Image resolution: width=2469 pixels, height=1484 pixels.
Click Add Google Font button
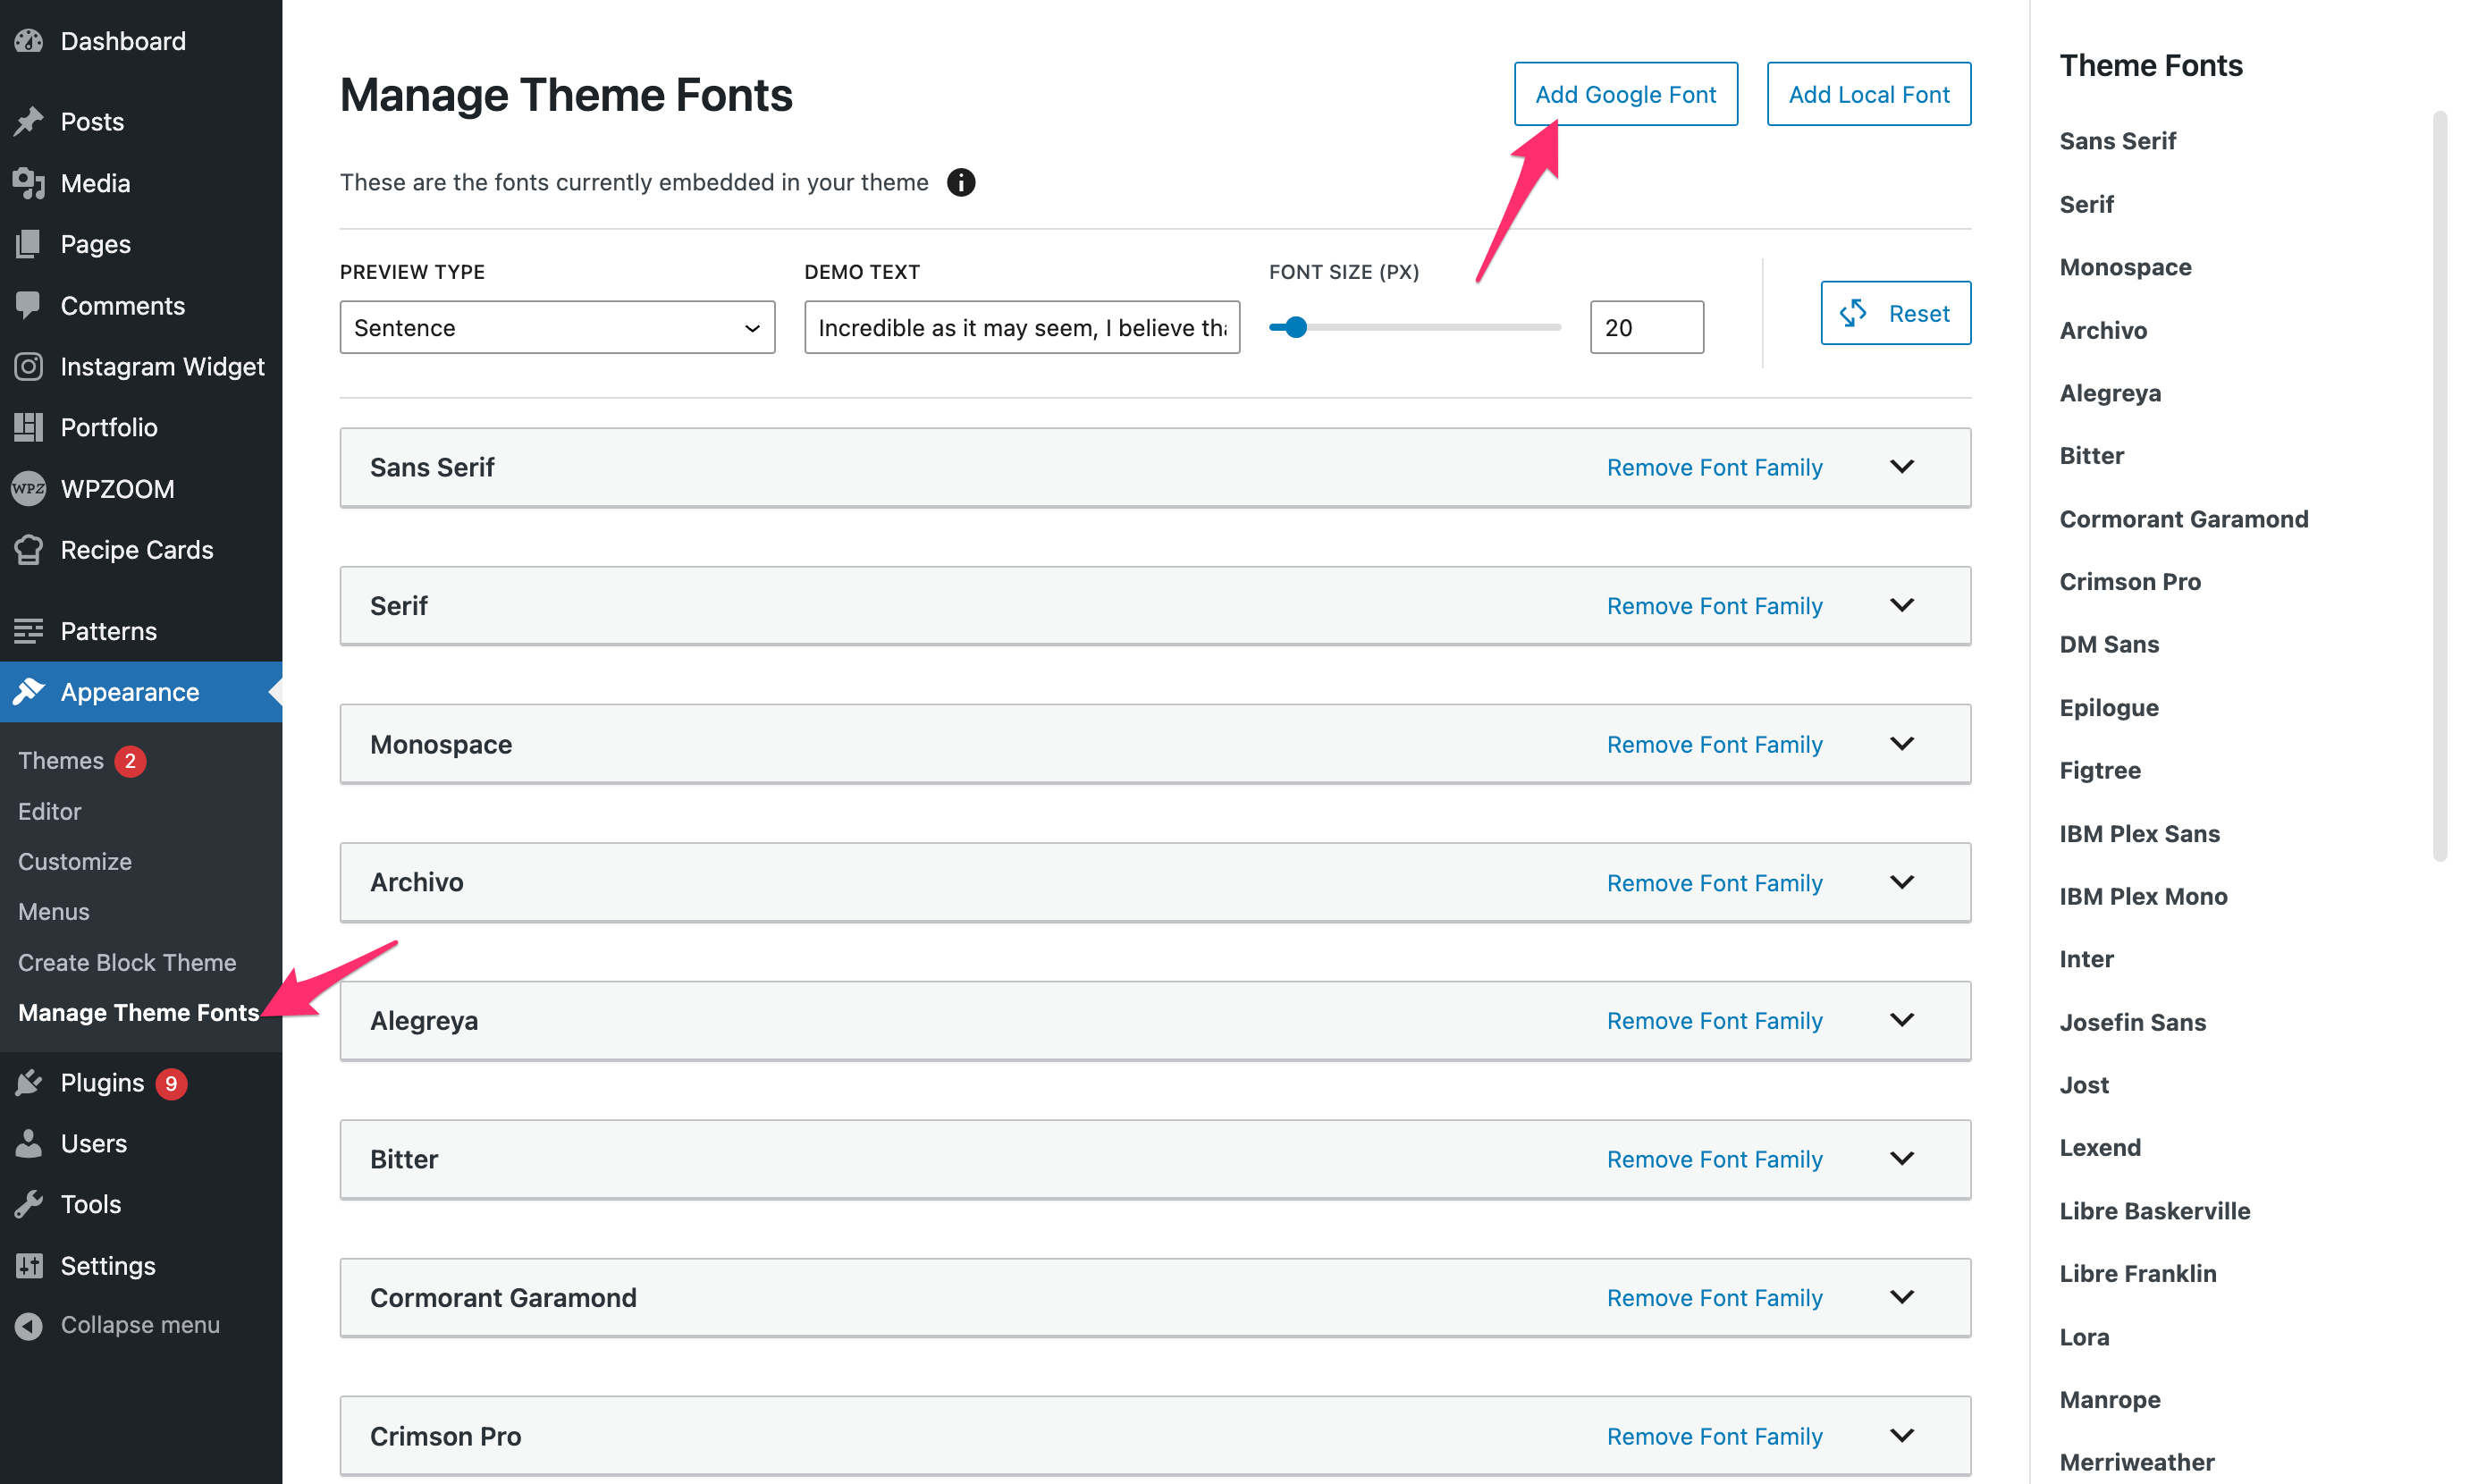tap(1625, 95)
